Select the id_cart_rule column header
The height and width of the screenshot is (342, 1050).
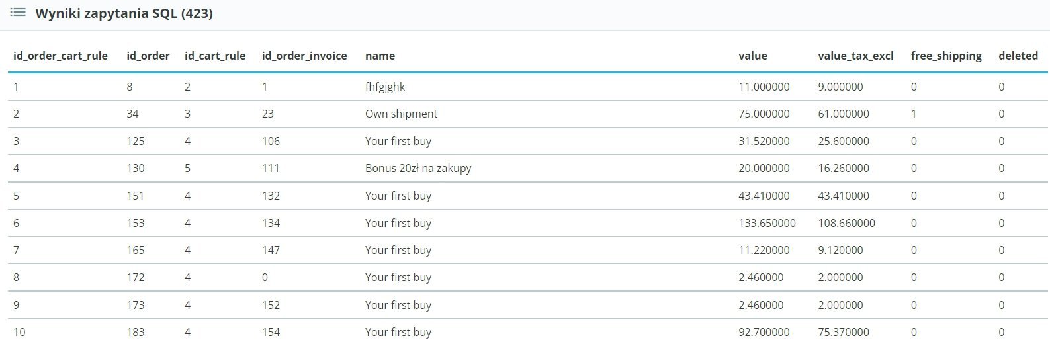[x=215, y=56]
